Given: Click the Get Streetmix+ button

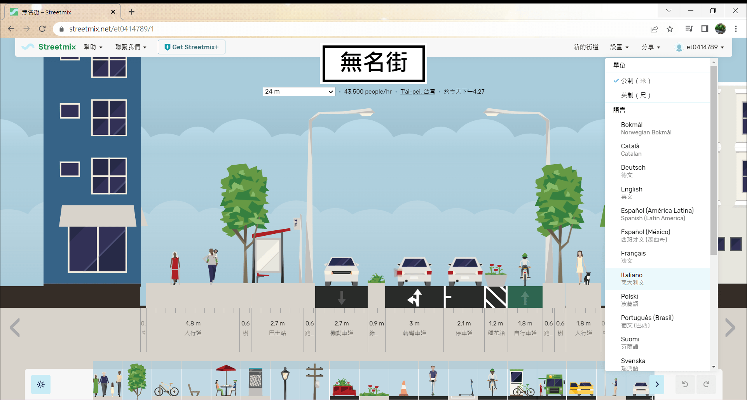Looking at the screenshot, I should (191, 47).
